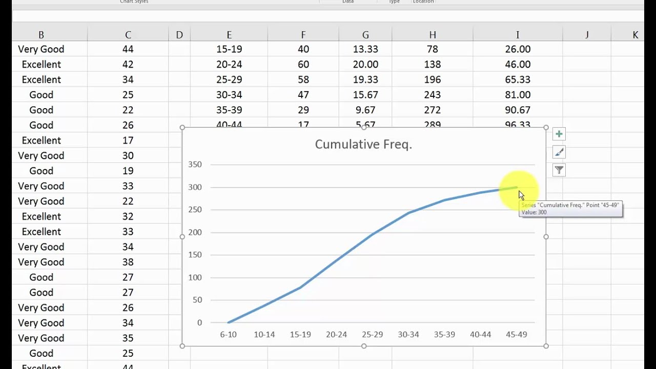Select column F header
This screenshot has width=656, height=369.
tap(303, 35)
